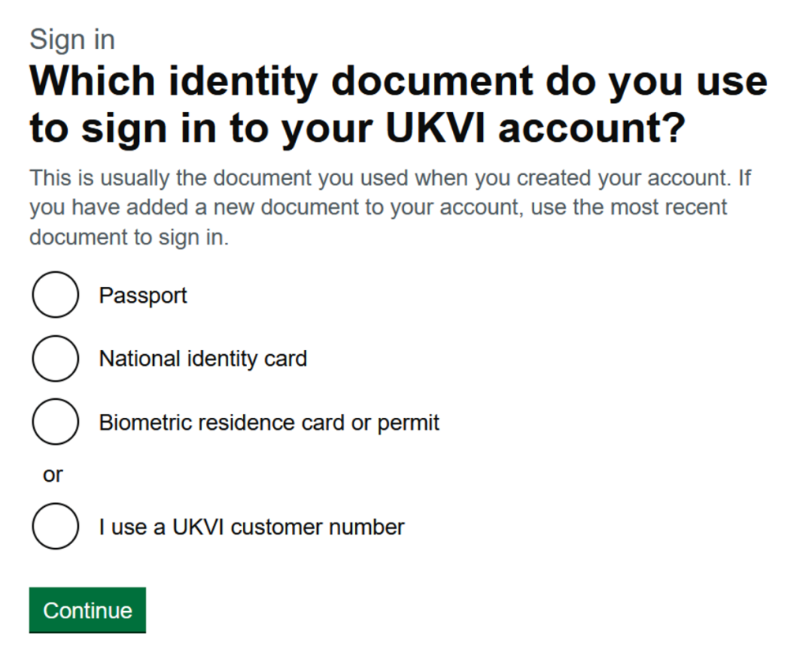Click the hint line starting "you have added a new document"

pyautogui.click(x=378, y=208)
